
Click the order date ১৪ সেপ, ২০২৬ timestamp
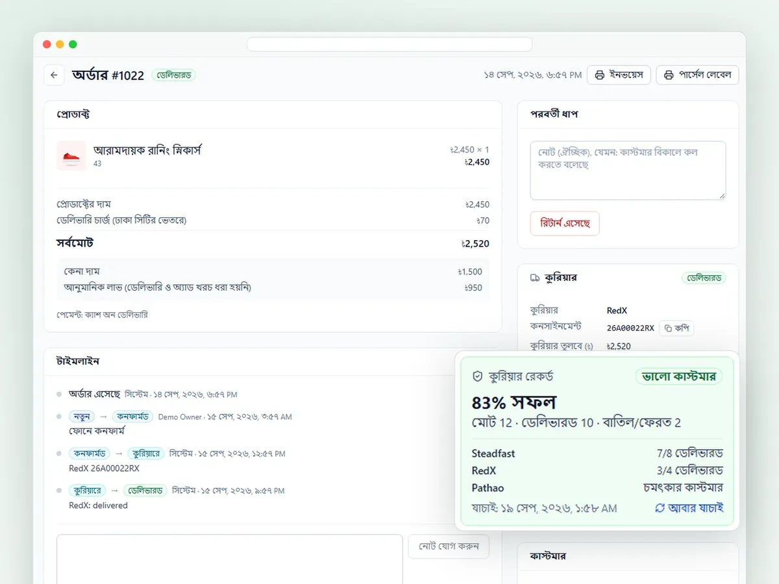[532, 75]
